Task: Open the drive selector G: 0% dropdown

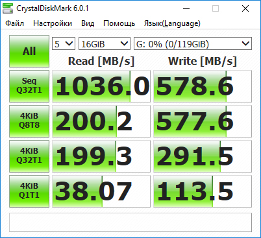Action: coord(193,43)
